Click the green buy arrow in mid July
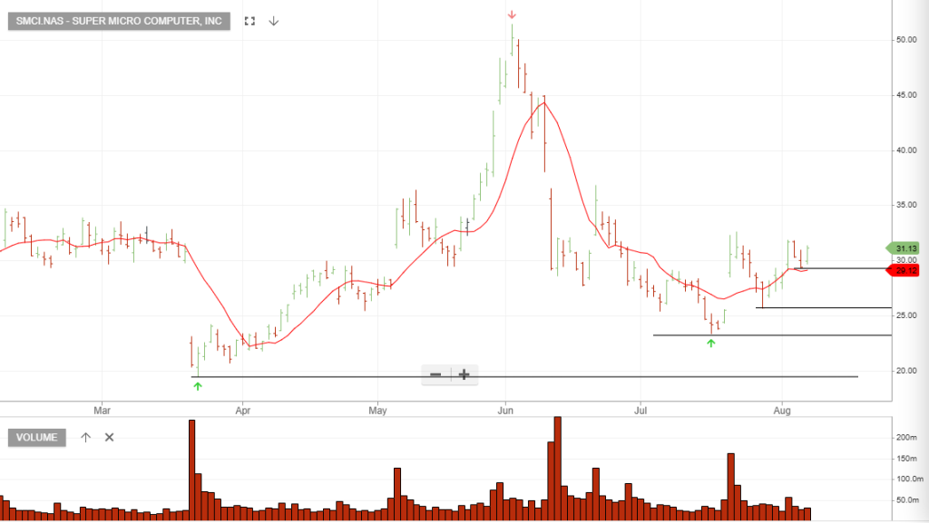The height and width of the screenshot is (523, 929). [711, 344]
